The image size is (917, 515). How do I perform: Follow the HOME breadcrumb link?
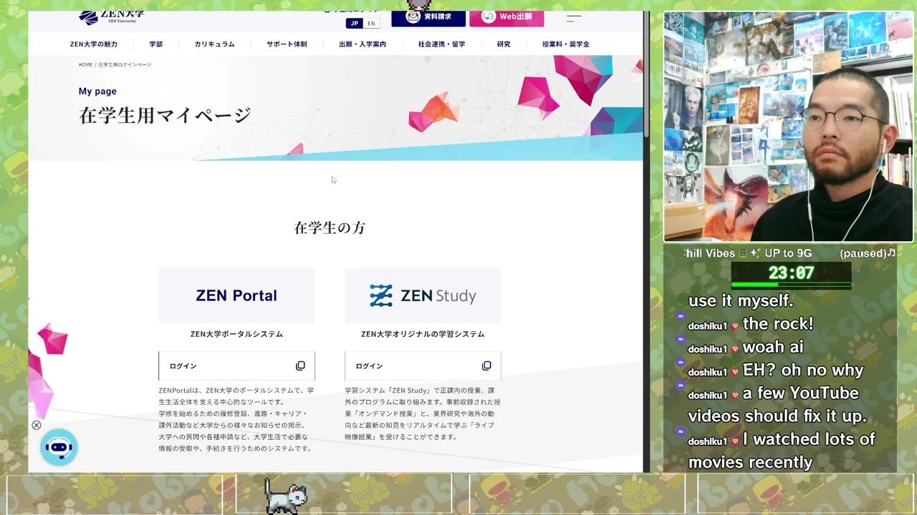tap(85, 64)
